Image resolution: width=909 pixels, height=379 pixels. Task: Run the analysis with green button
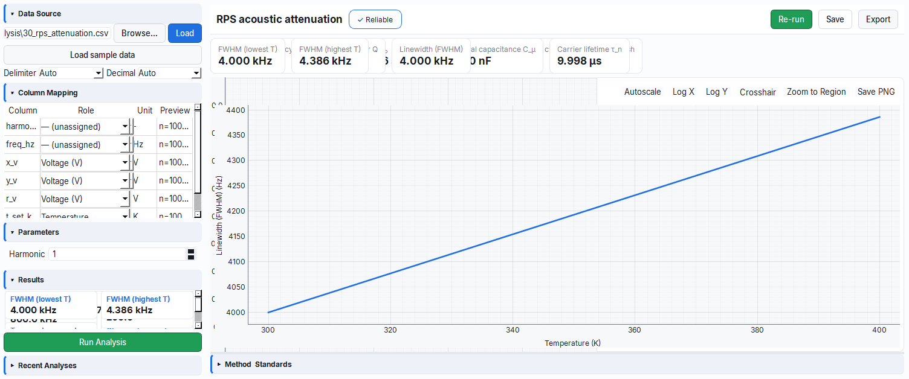(x=103, y=342)
